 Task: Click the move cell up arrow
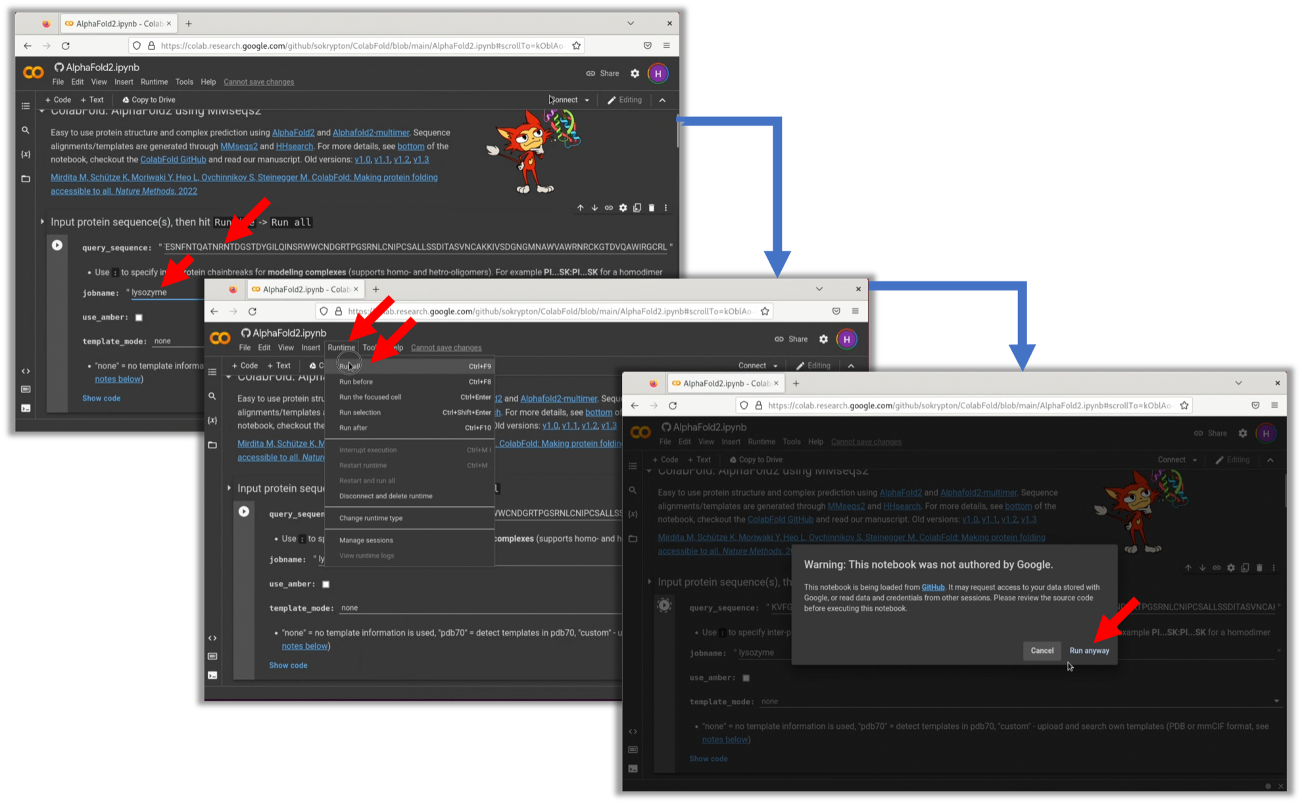(x=580, y=208)
